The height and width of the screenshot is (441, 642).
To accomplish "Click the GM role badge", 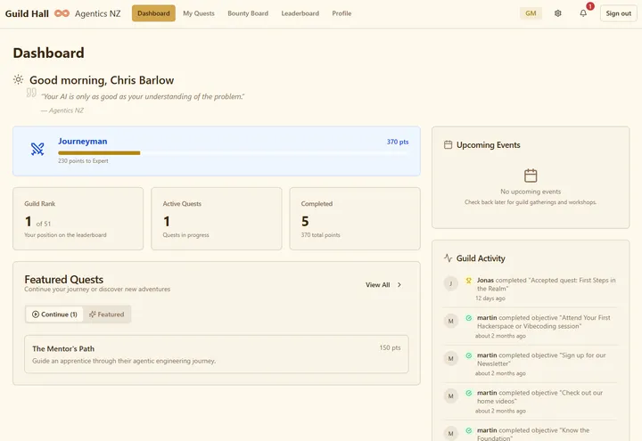I will click(x=531, y=13).
